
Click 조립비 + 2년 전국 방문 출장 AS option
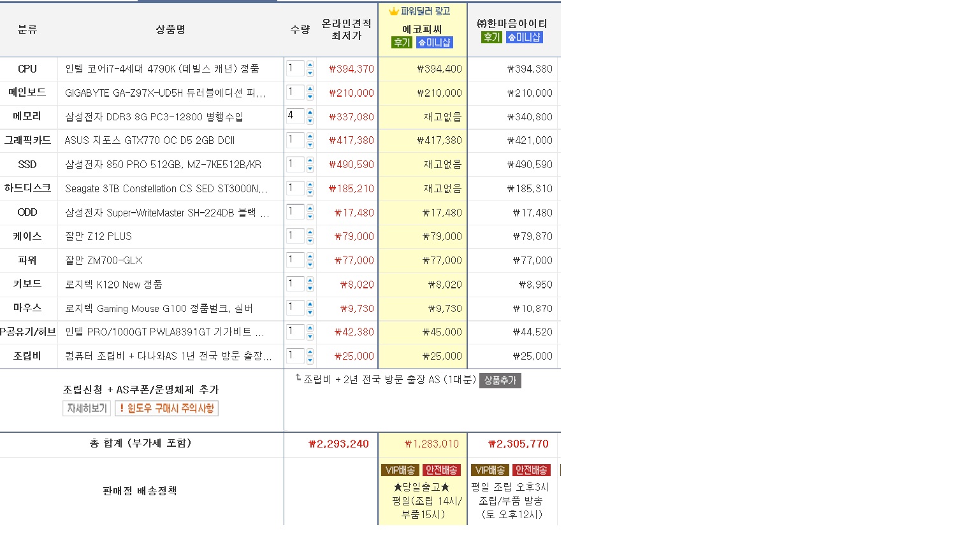click(x=389, y=379)
